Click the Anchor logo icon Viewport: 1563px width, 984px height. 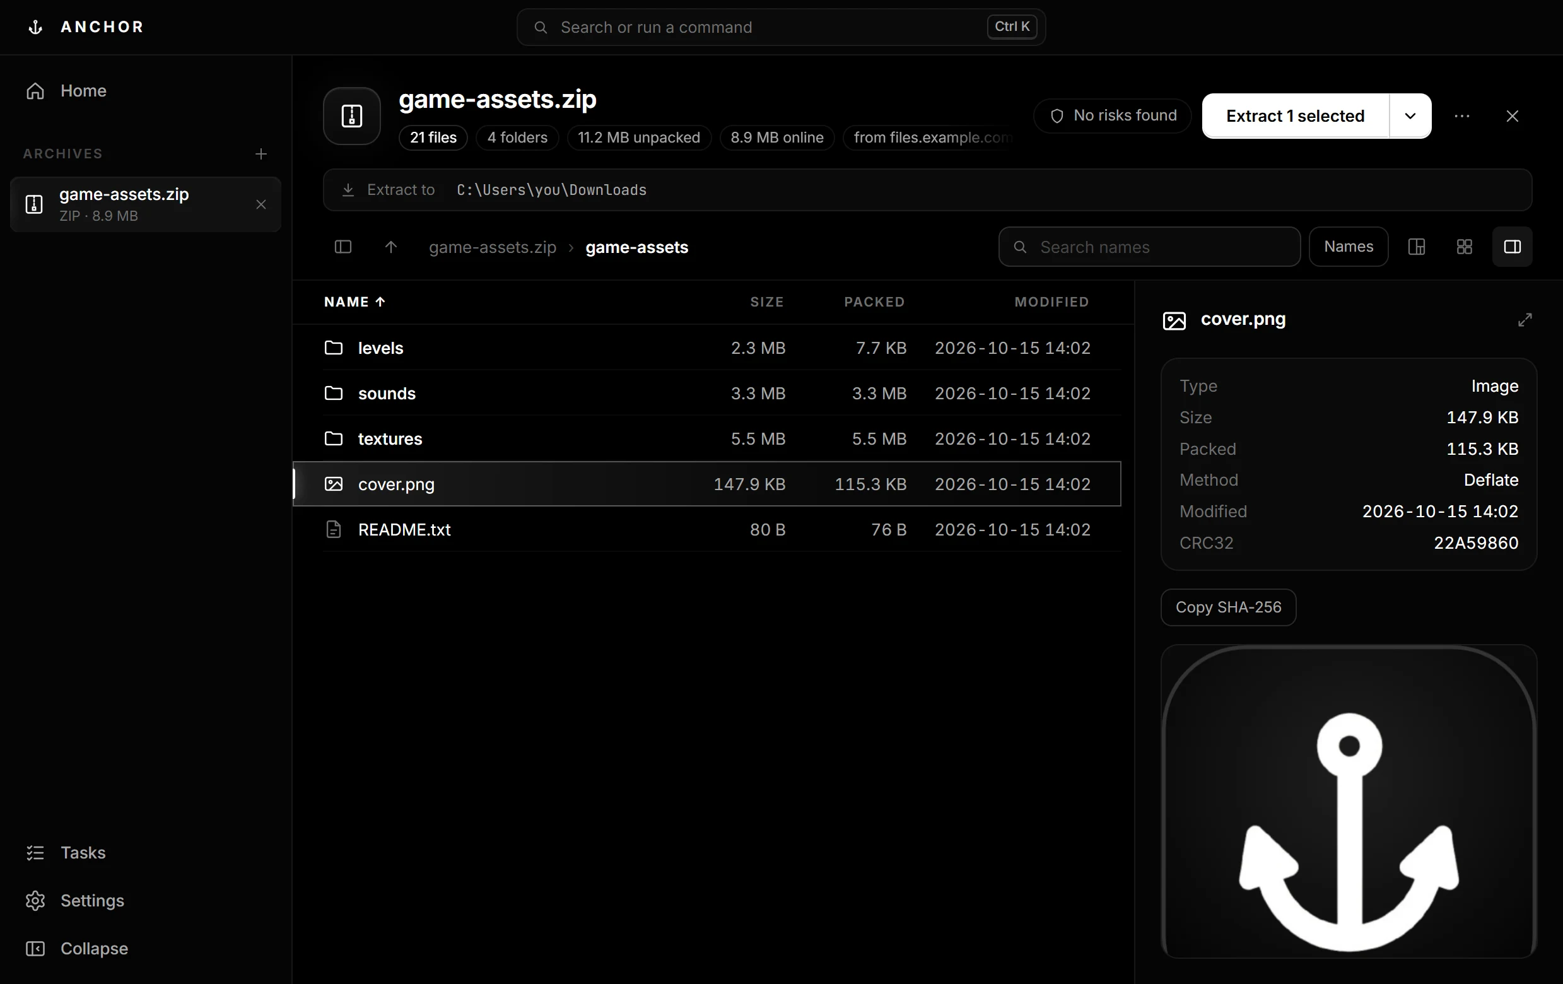click(36, 27)
